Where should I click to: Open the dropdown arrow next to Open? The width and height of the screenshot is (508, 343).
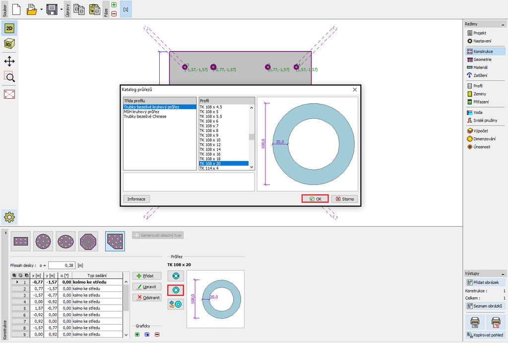pos(41,9)
